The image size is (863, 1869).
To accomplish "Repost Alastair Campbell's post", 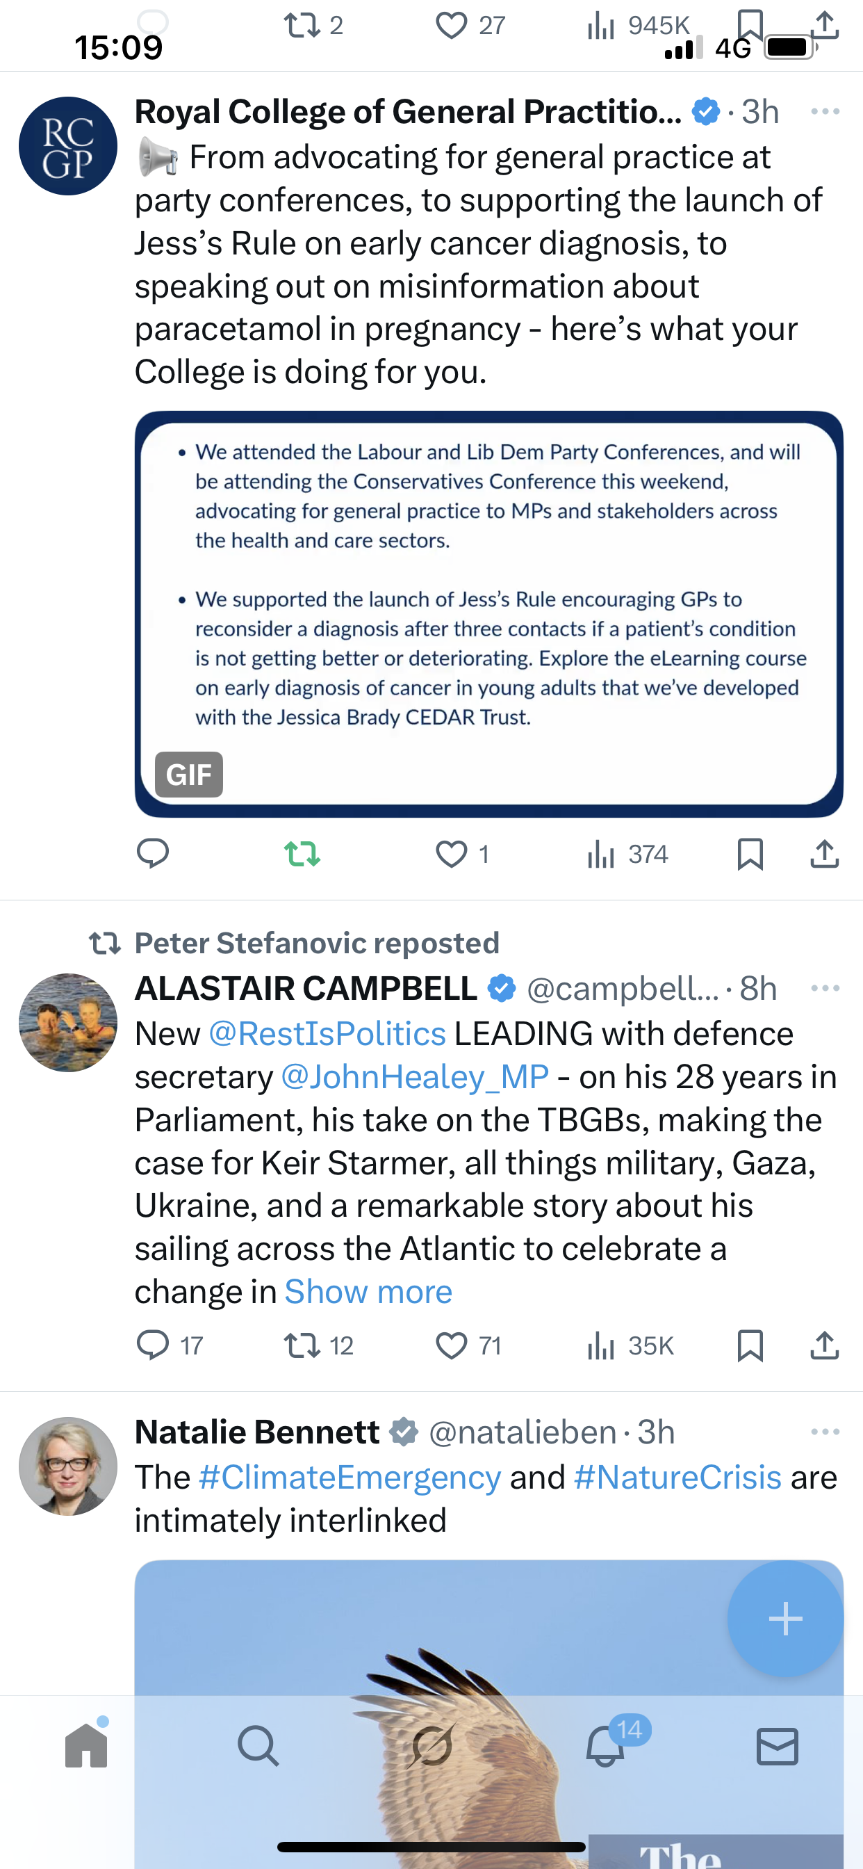I will click(x=302, y=1346).
